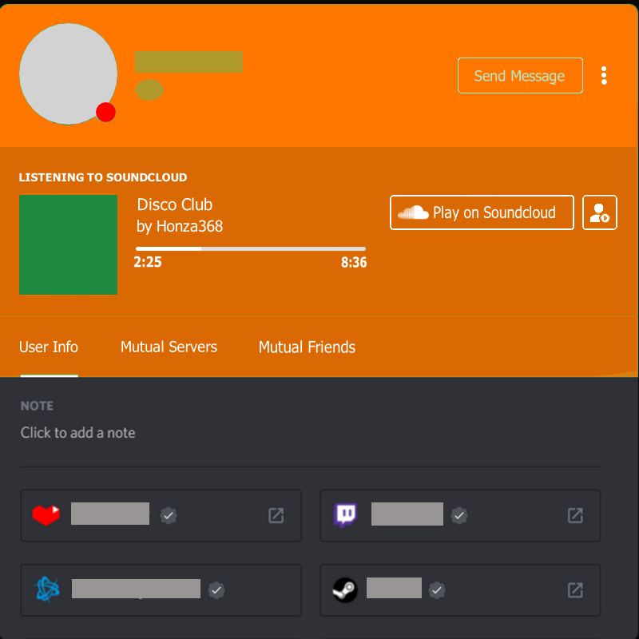Open the three-dot options menu
Image resolution: width=639 pixels, height=639 pixels.
604,75
